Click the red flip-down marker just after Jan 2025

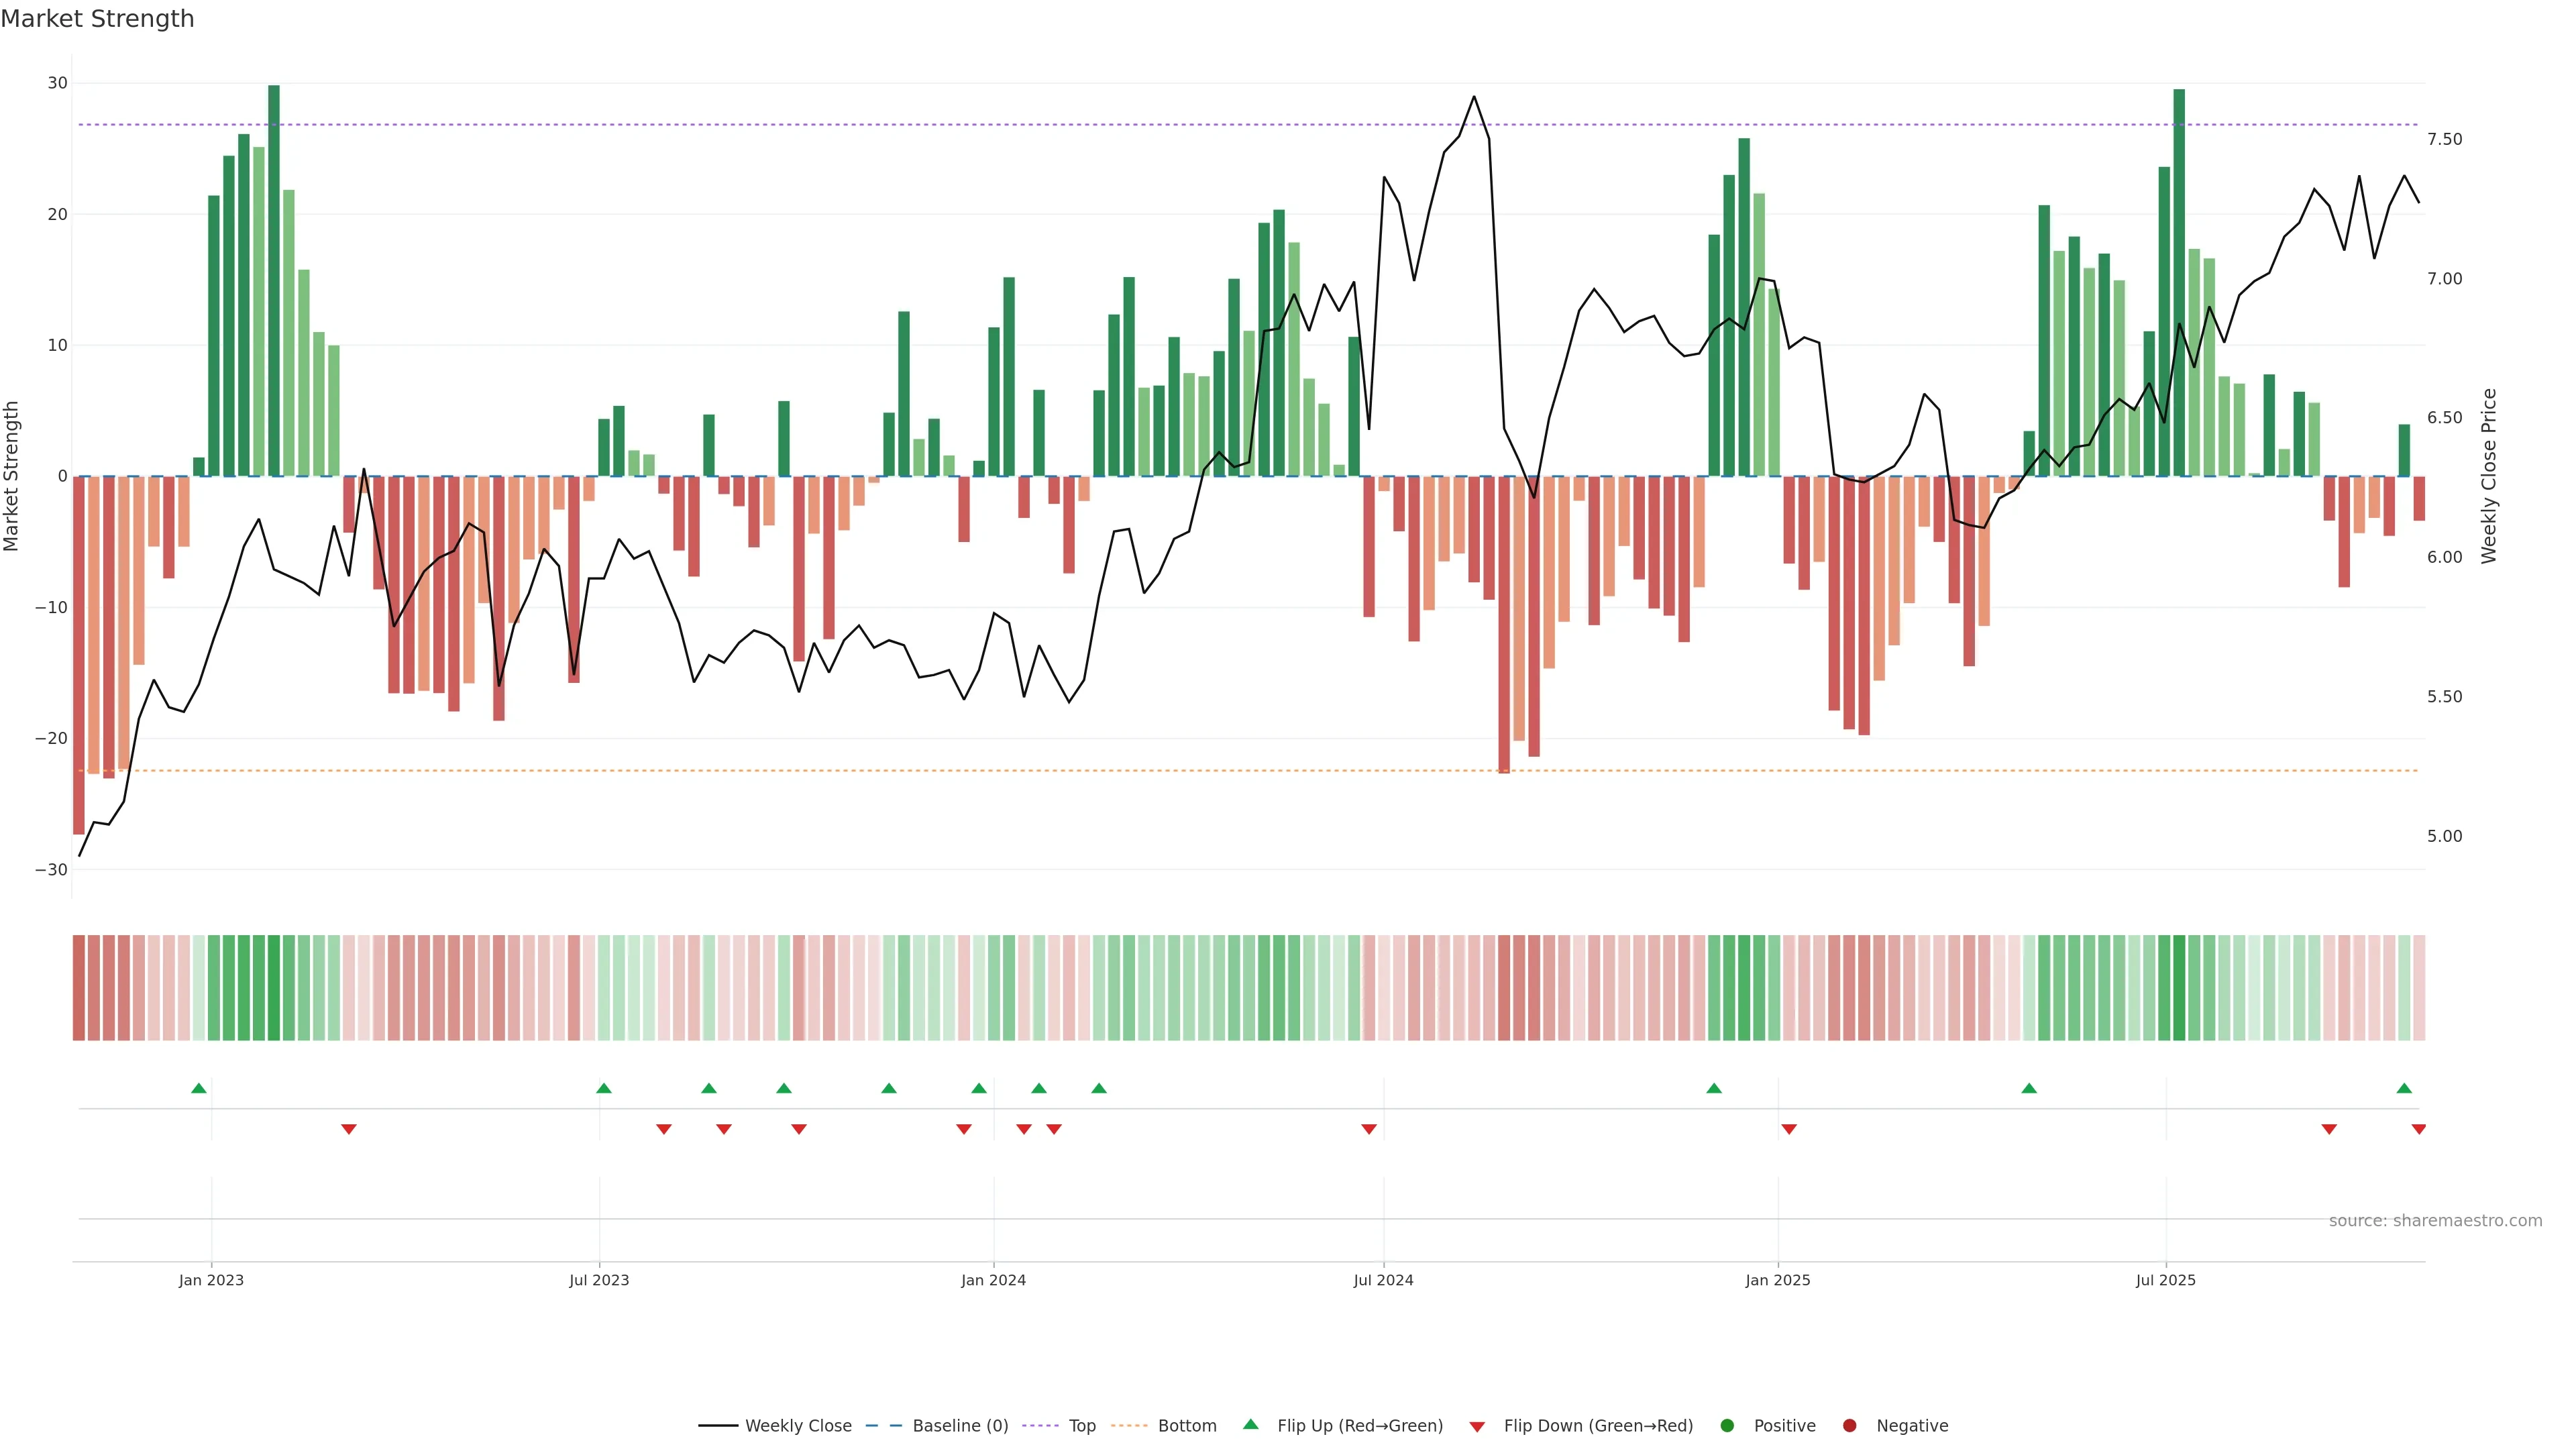pos(1789,1129)
